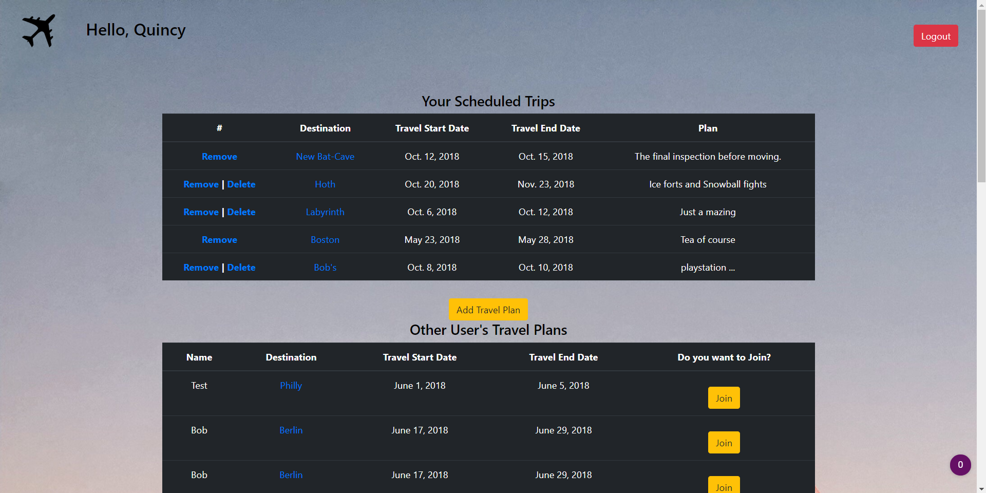Log out using the red Logout button
Screen dimensions: 986x493
point(936,36)
